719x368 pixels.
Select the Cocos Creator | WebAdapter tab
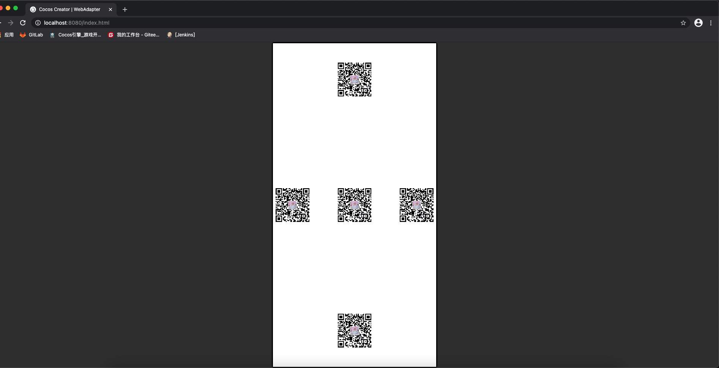71,9
